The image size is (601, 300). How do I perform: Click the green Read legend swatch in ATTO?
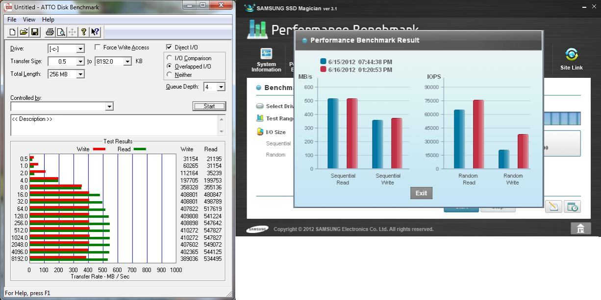tap(140, 149)
